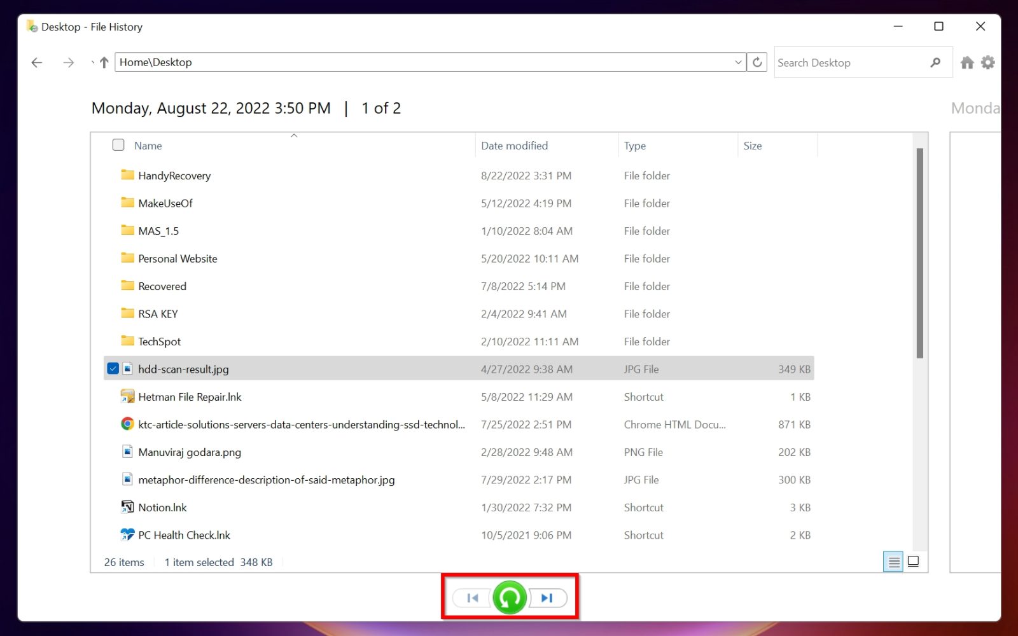Open the TechSpot folder
Viewport: 1018px width, 636px height.
coord(160,341)
